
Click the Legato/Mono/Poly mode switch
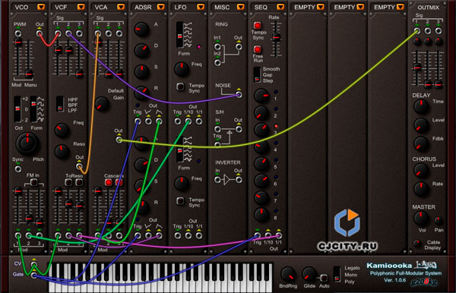point(337,274)
